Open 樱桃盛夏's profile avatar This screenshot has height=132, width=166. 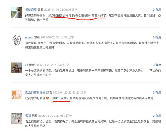[17, 13]
